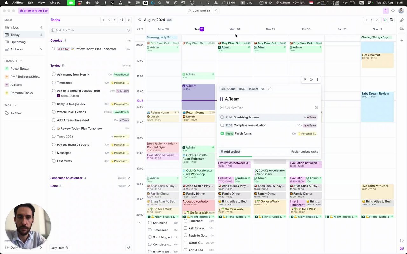Check off 'Ask money from Henrik' task
407x254 pixels.
tap(54, 74)
